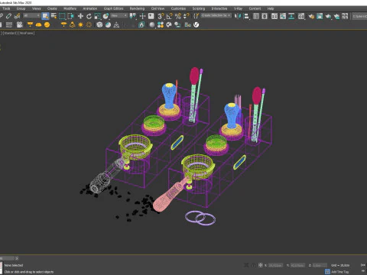Click the Toggle Ribbon icon

(x=274, y=16)
